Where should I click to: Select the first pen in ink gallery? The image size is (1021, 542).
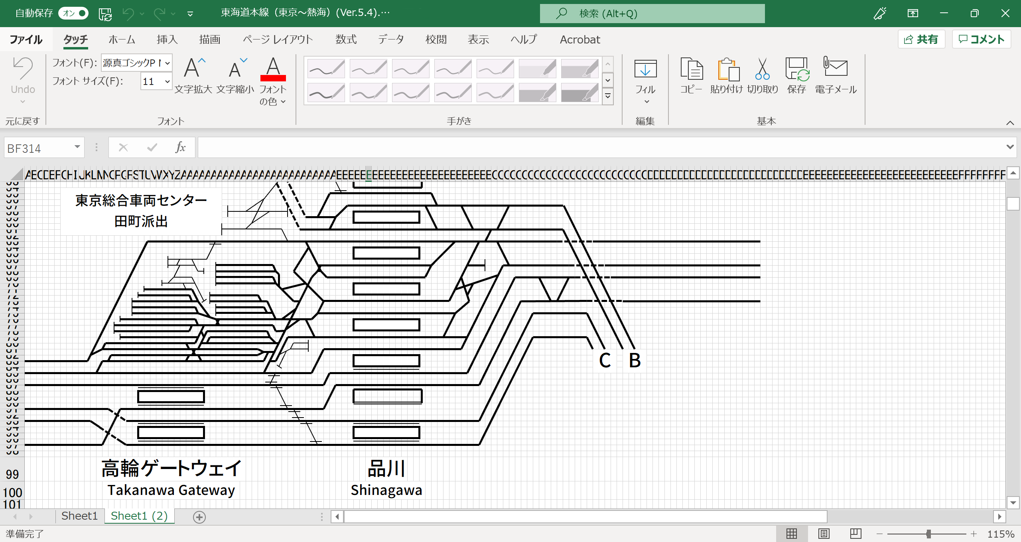pos(326,69)
